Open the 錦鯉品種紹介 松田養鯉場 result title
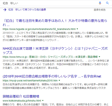Screen dimensions: 112x106 point(21,96)
